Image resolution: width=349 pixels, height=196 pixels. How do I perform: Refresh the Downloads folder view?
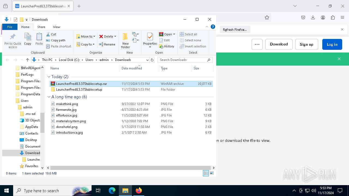[152, 60]
